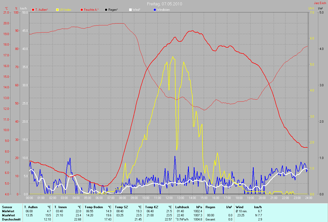Click the km/h axis unit label
The image size is (328, 222).
(x=23, y=8)
